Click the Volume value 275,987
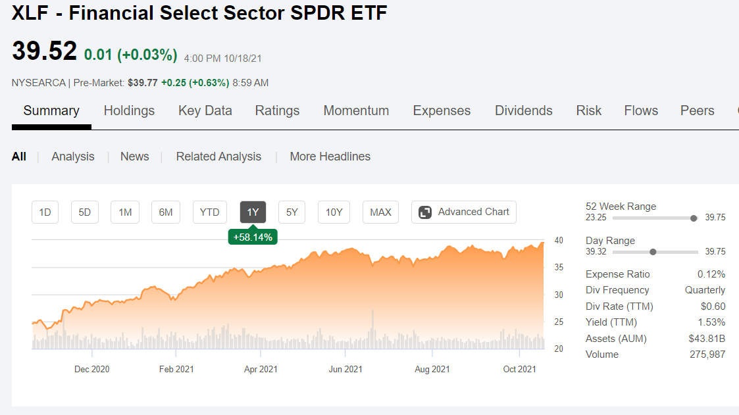The height and width of the screenshot is (415, 739). [707, 354]
